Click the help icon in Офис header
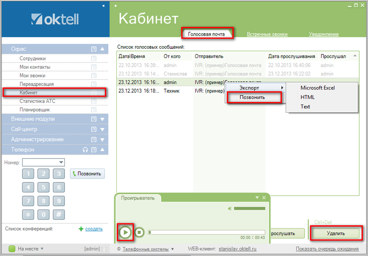The width and height of the screenshot is (368, 256). [x=94, y=49]
